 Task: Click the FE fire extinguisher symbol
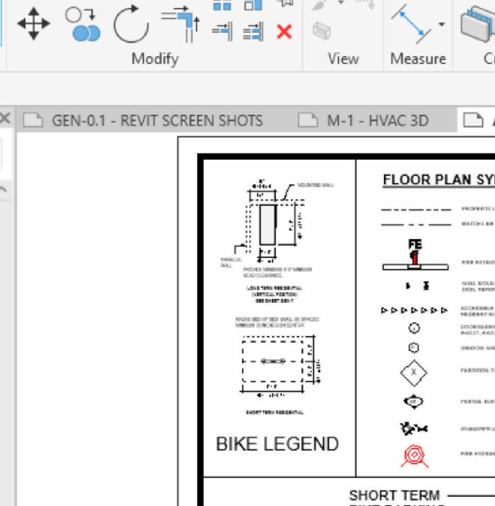415,255
